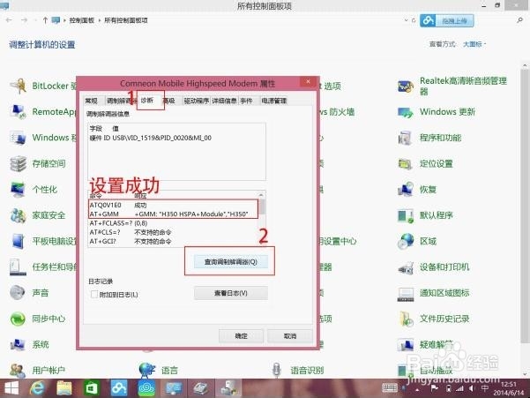Click the 中 input method indicator
530x398 pixels.
click(x=485, y=388)
